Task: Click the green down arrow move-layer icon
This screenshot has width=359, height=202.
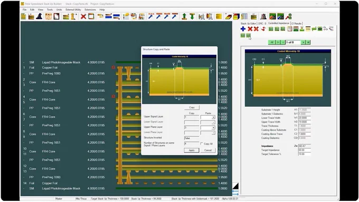Action: pos(192,16)
